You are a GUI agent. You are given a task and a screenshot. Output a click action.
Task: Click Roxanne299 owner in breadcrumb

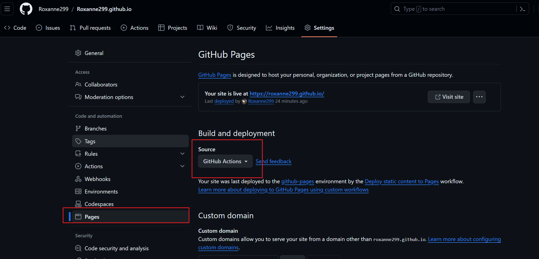(54, 9)
